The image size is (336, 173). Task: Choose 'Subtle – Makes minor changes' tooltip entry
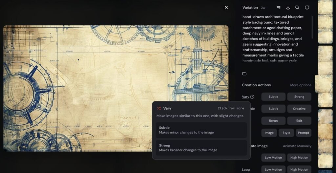pyautogui.click(x=201, y=130)
